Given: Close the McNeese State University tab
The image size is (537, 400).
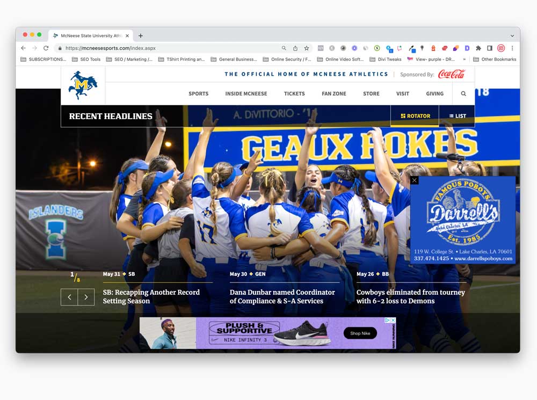Looking at the screenshot, I should tap(127, 35).
